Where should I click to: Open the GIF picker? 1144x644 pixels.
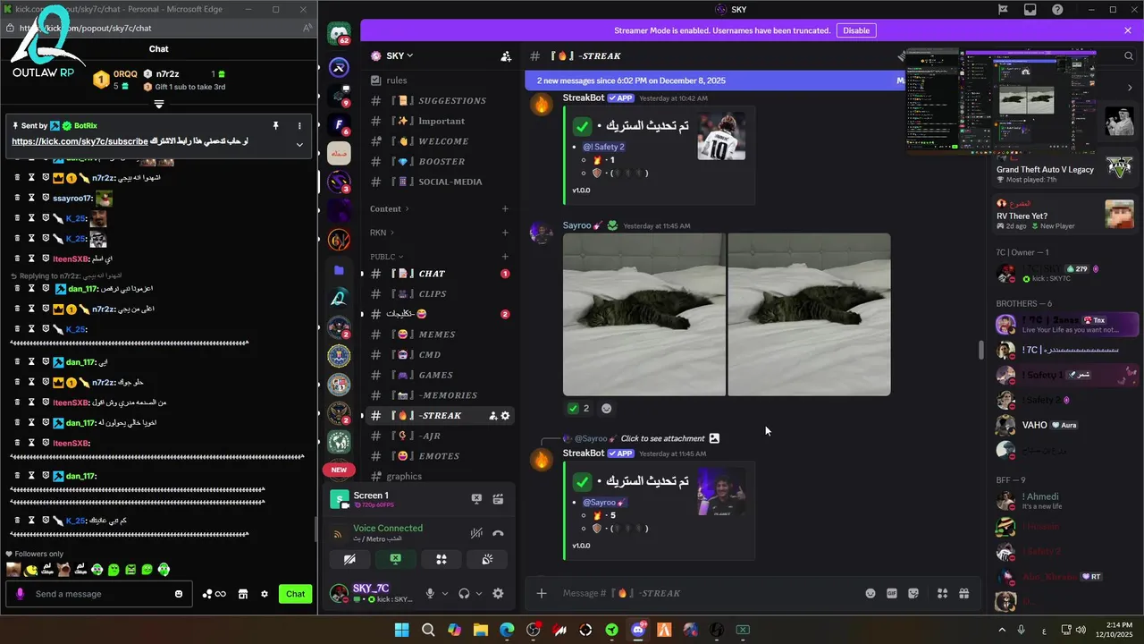pyautogui.click(x=891, y=593)
